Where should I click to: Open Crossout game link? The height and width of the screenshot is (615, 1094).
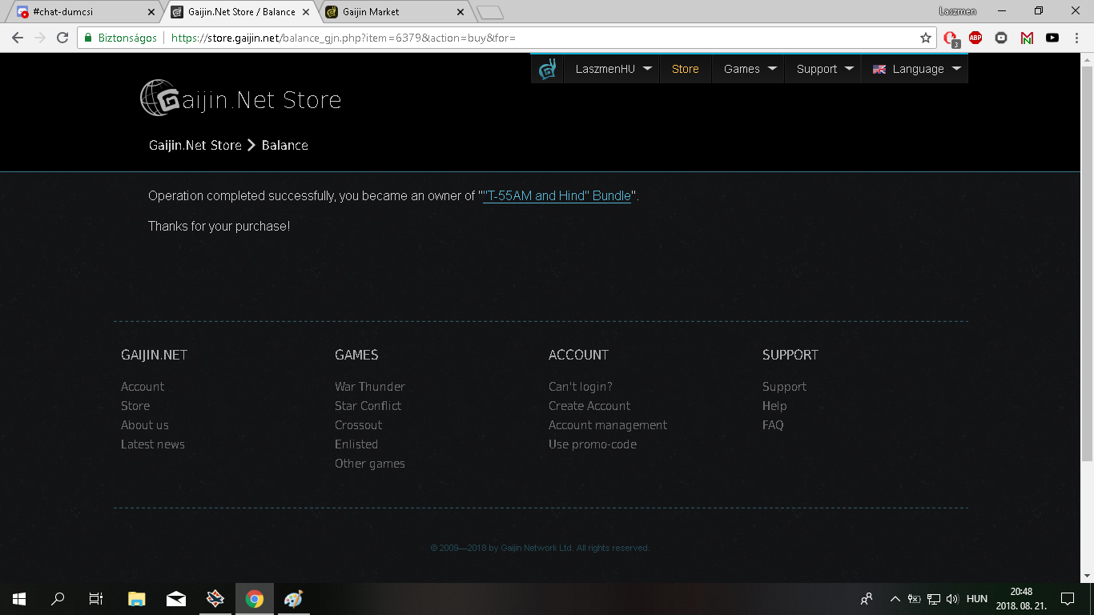[x=359, y=425]
